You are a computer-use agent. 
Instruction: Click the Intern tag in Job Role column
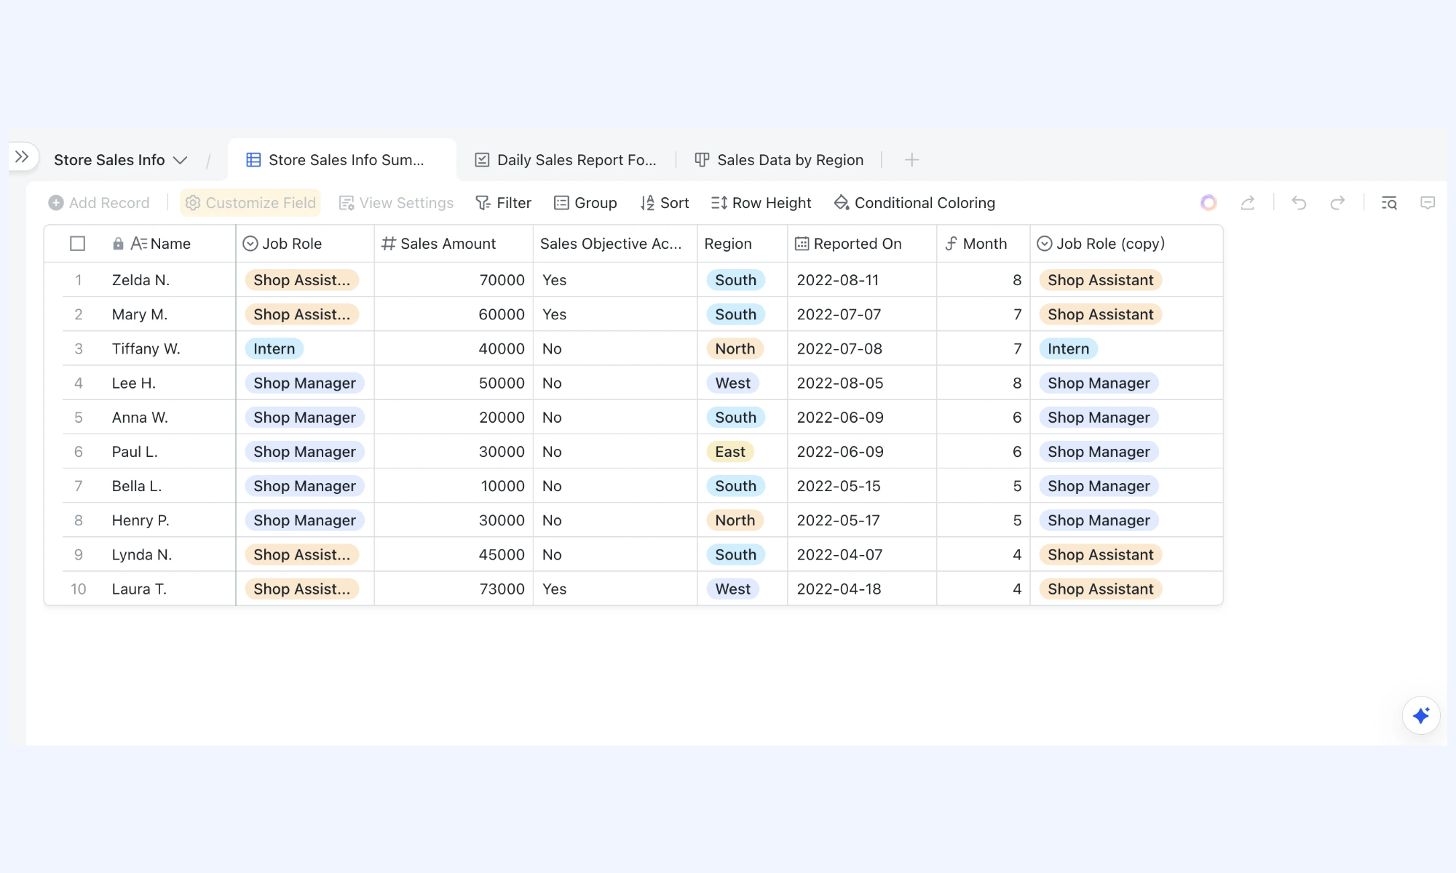274,348
